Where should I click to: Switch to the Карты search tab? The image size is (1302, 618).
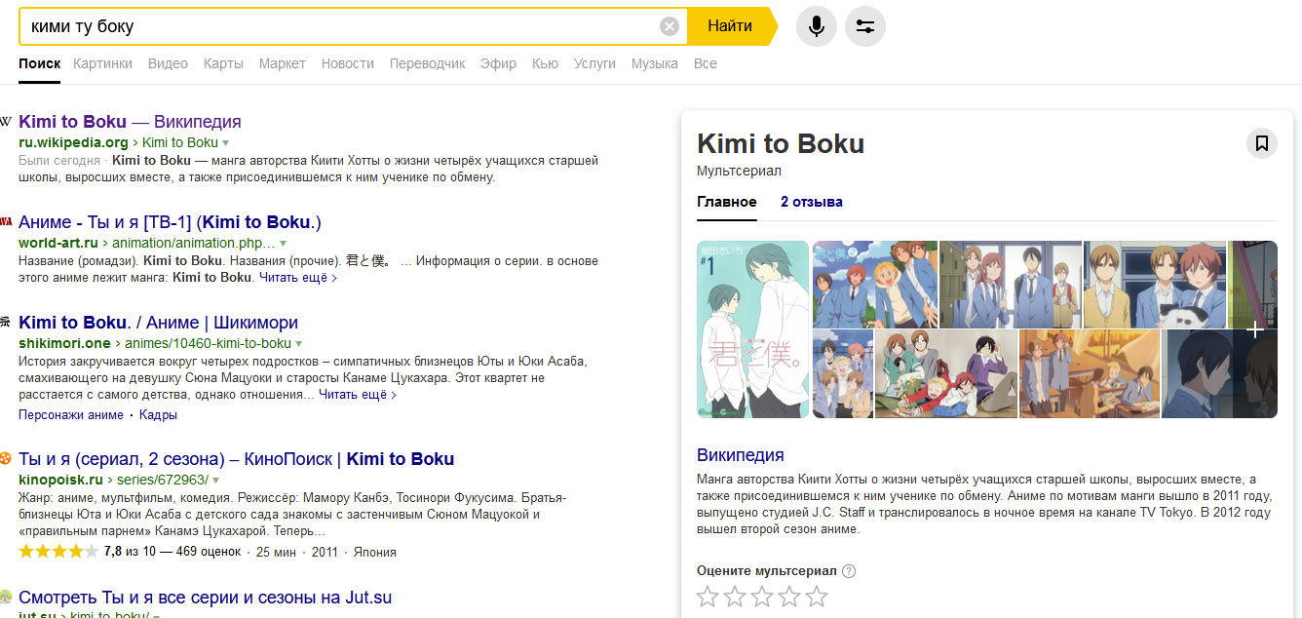click(x=223, y=63)
